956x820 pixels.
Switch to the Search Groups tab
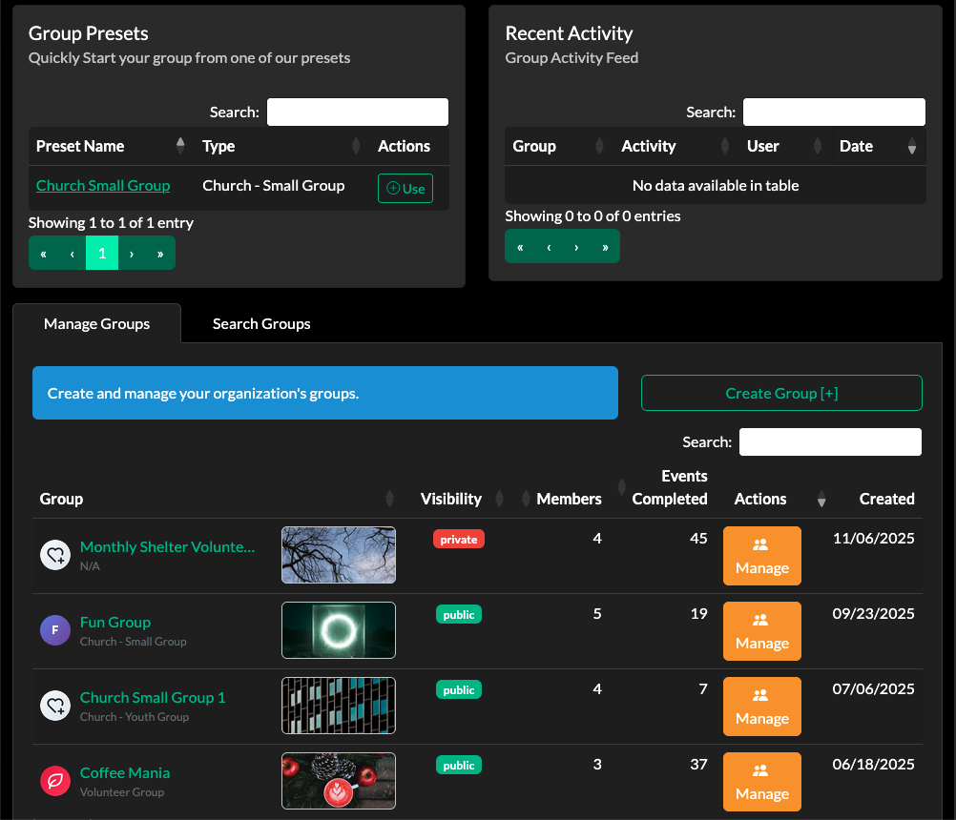[261, 324]
